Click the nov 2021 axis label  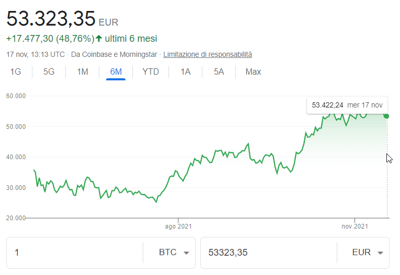click(355, 226)
